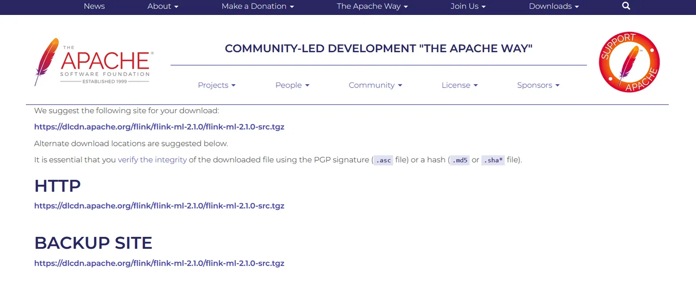This screenshot has width=696, height=283.
Task: Click the suggested flink-ml-2.1.0-src.tgz download link
Action: [159, 127]
